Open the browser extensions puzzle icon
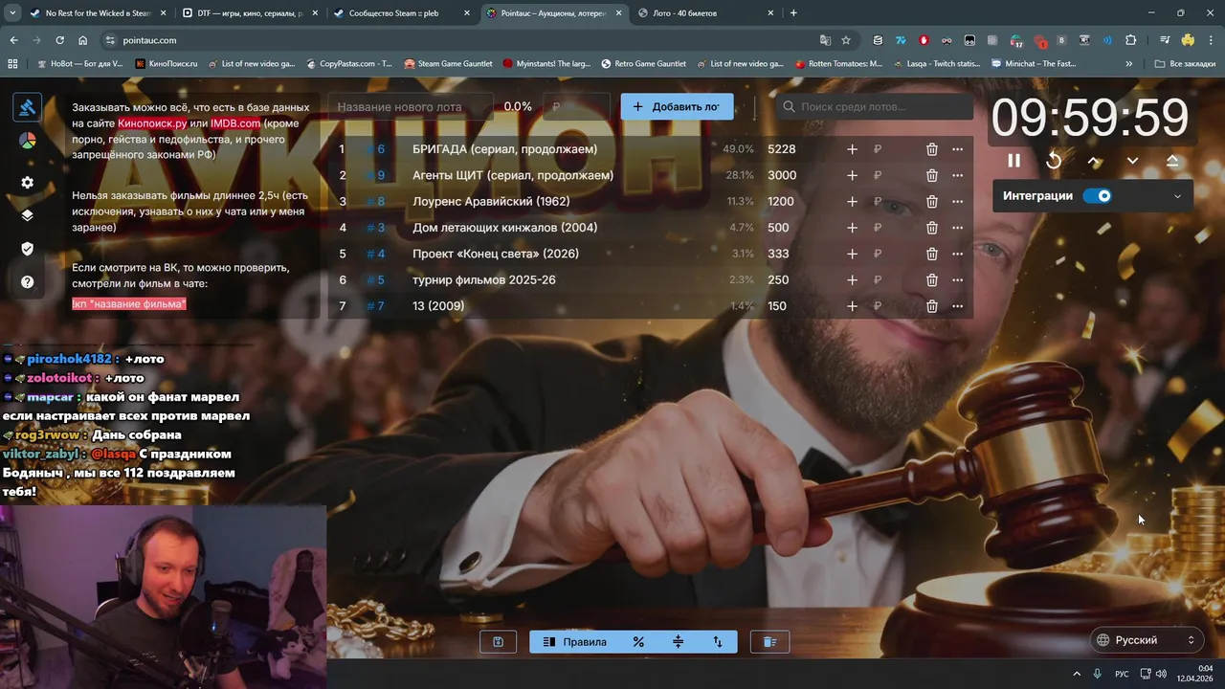The image size is (1225, 689). [x=1131, y=40]
